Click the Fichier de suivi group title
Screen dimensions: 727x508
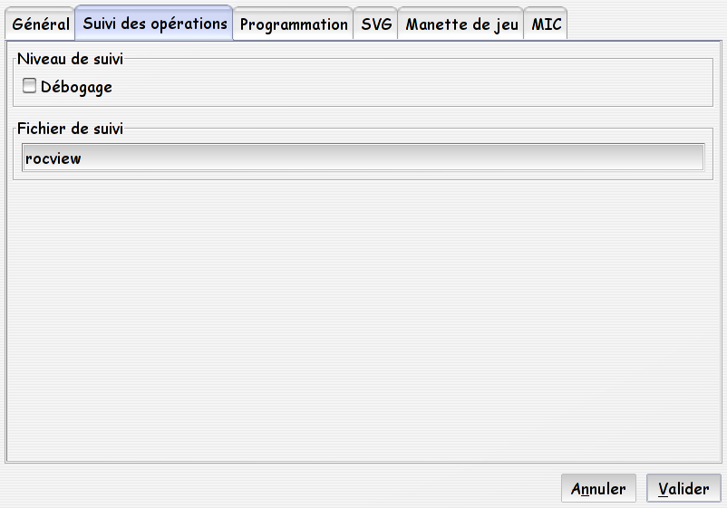70,129
